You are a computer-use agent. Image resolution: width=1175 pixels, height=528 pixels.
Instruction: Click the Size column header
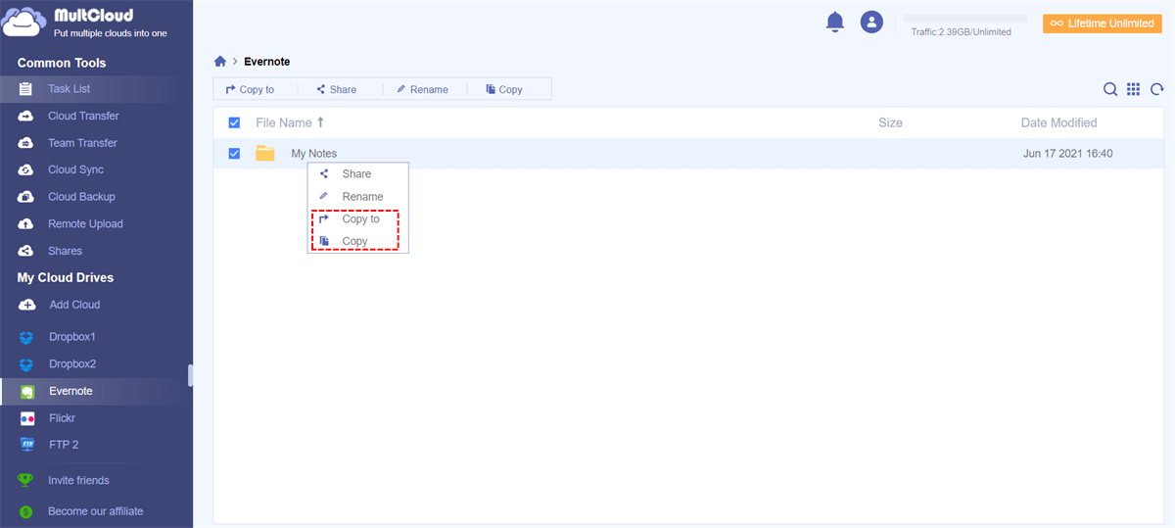coord(890,122)
